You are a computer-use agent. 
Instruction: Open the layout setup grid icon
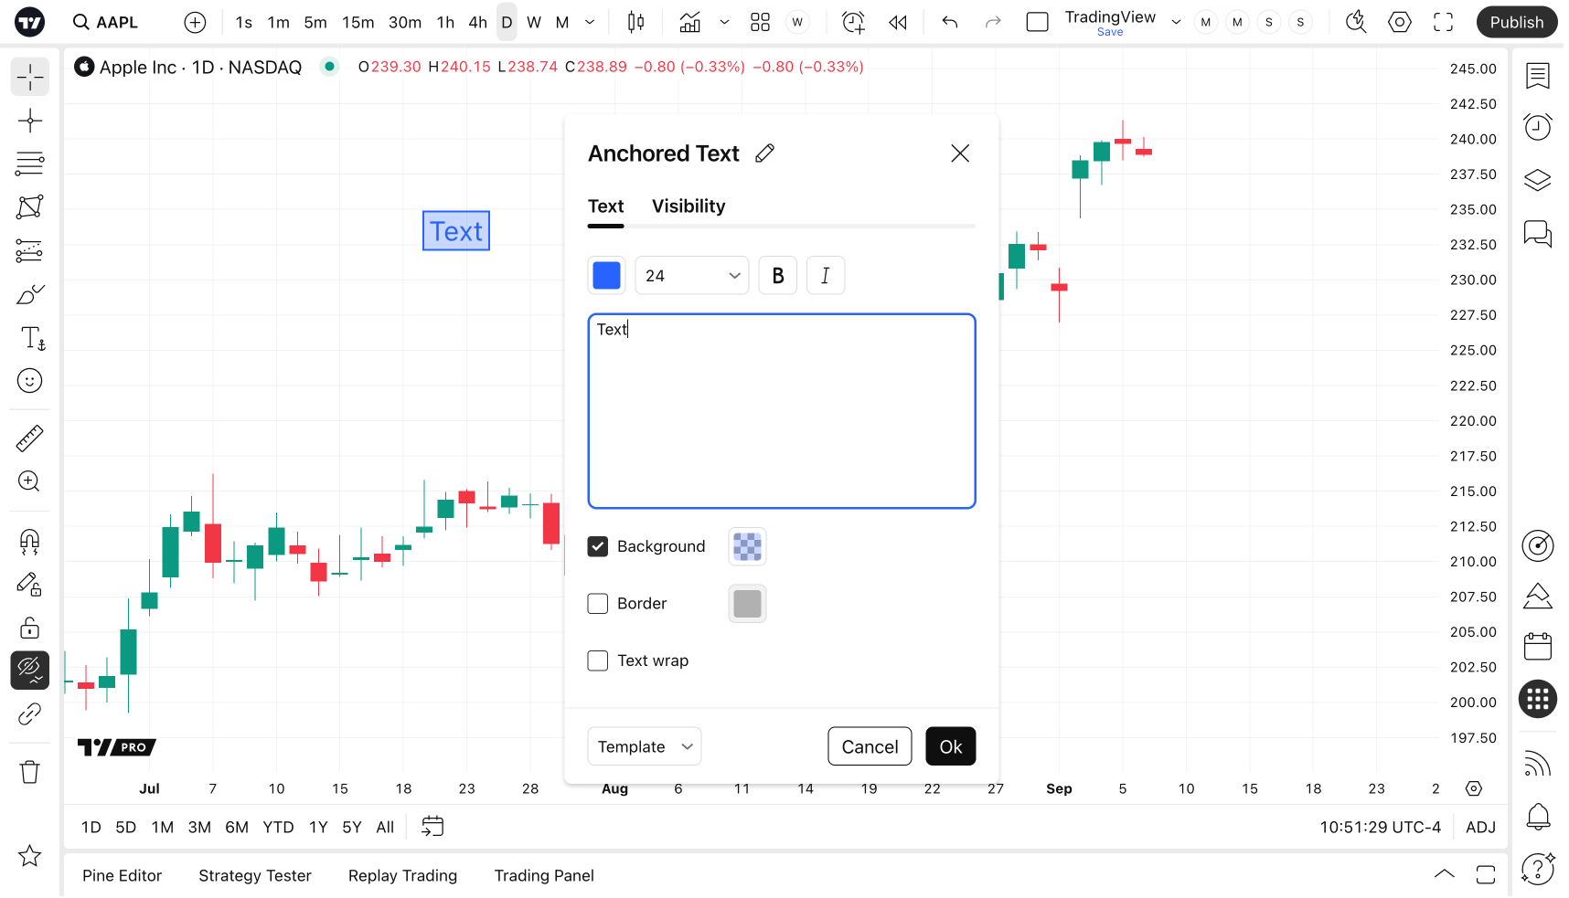760,22
